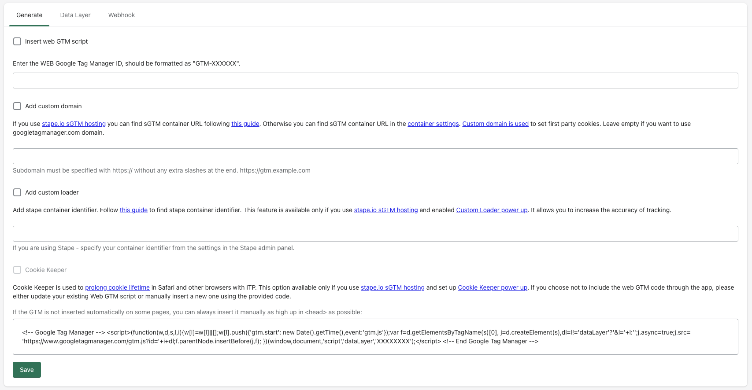Enable Insert web GTM script checkbox
Image resolution: width=752 pixels, height=390 pixels.
[x=17, y=41]
